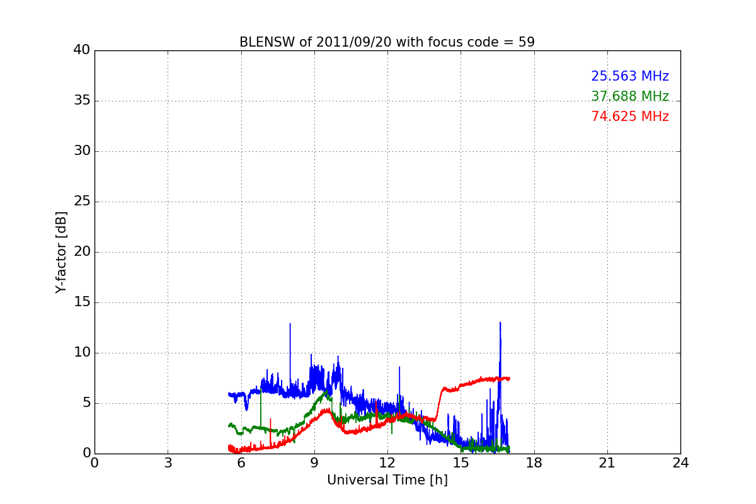Click the y-axis tick label 40
This screenshot has height=504, width=756.
click(x=82, y=50)
